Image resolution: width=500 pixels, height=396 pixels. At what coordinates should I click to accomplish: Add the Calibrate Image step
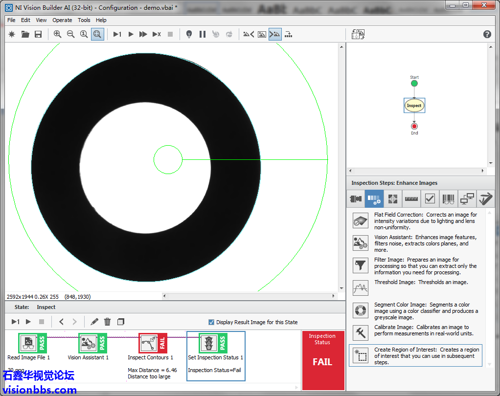(x=361, y=332)
